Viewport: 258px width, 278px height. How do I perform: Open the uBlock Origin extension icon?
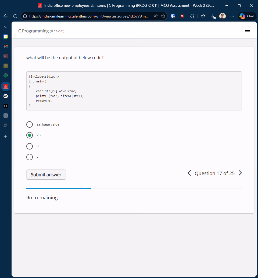coord(182,16)
